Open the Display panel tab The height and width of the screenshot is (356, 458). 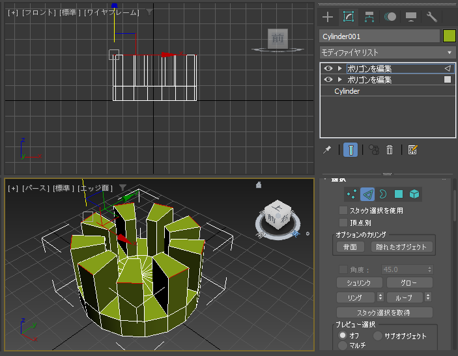[x=411, y=17]
